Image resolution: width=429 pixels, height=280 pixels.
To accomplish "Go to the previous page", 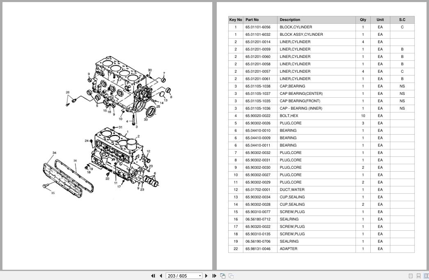I will 161,276.
